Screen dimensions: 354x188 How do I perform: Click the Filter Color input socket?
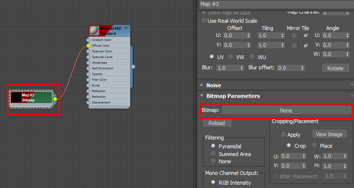(88, 79)
